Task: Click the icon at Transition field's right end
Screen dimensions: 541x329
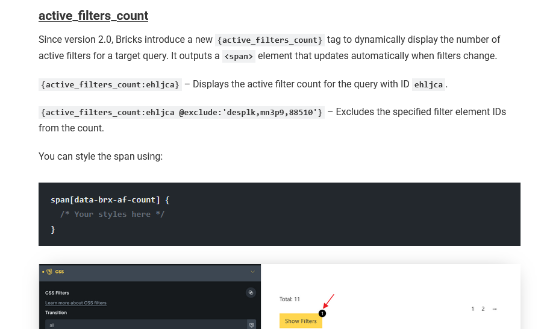Action: [x=252, y=325]
